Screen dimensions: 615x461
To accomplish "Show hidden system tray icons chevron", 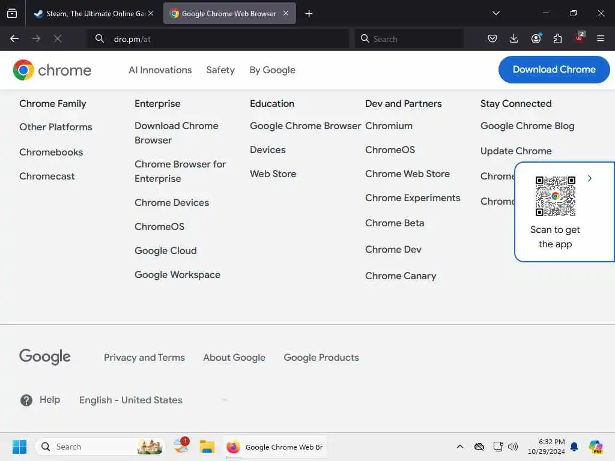I will (460, 447).
